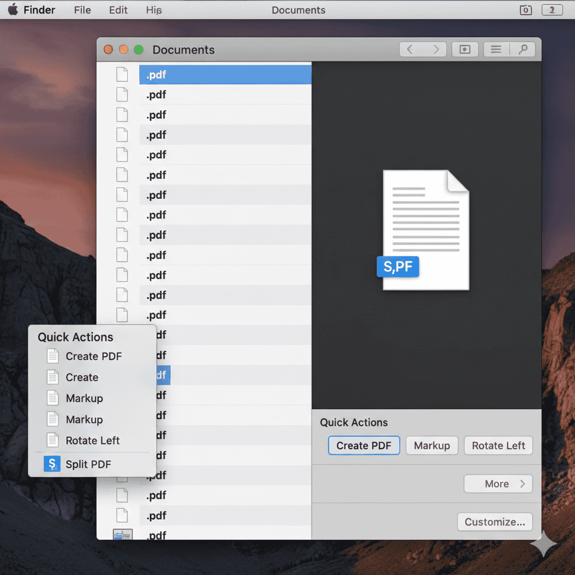Select the highlighted .pdf file in the list

[x=225, y=74]
